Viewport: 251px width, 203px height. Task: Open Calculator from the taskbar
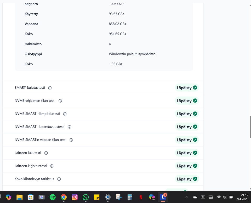[x=130, y=197]
